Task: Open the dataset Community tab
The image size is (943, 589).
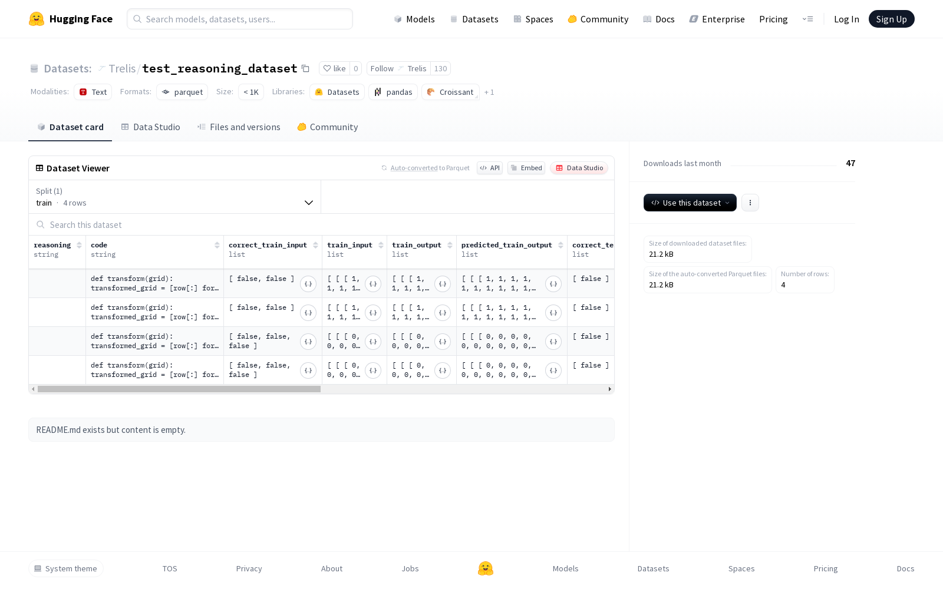Action: (x=328, y=127)
